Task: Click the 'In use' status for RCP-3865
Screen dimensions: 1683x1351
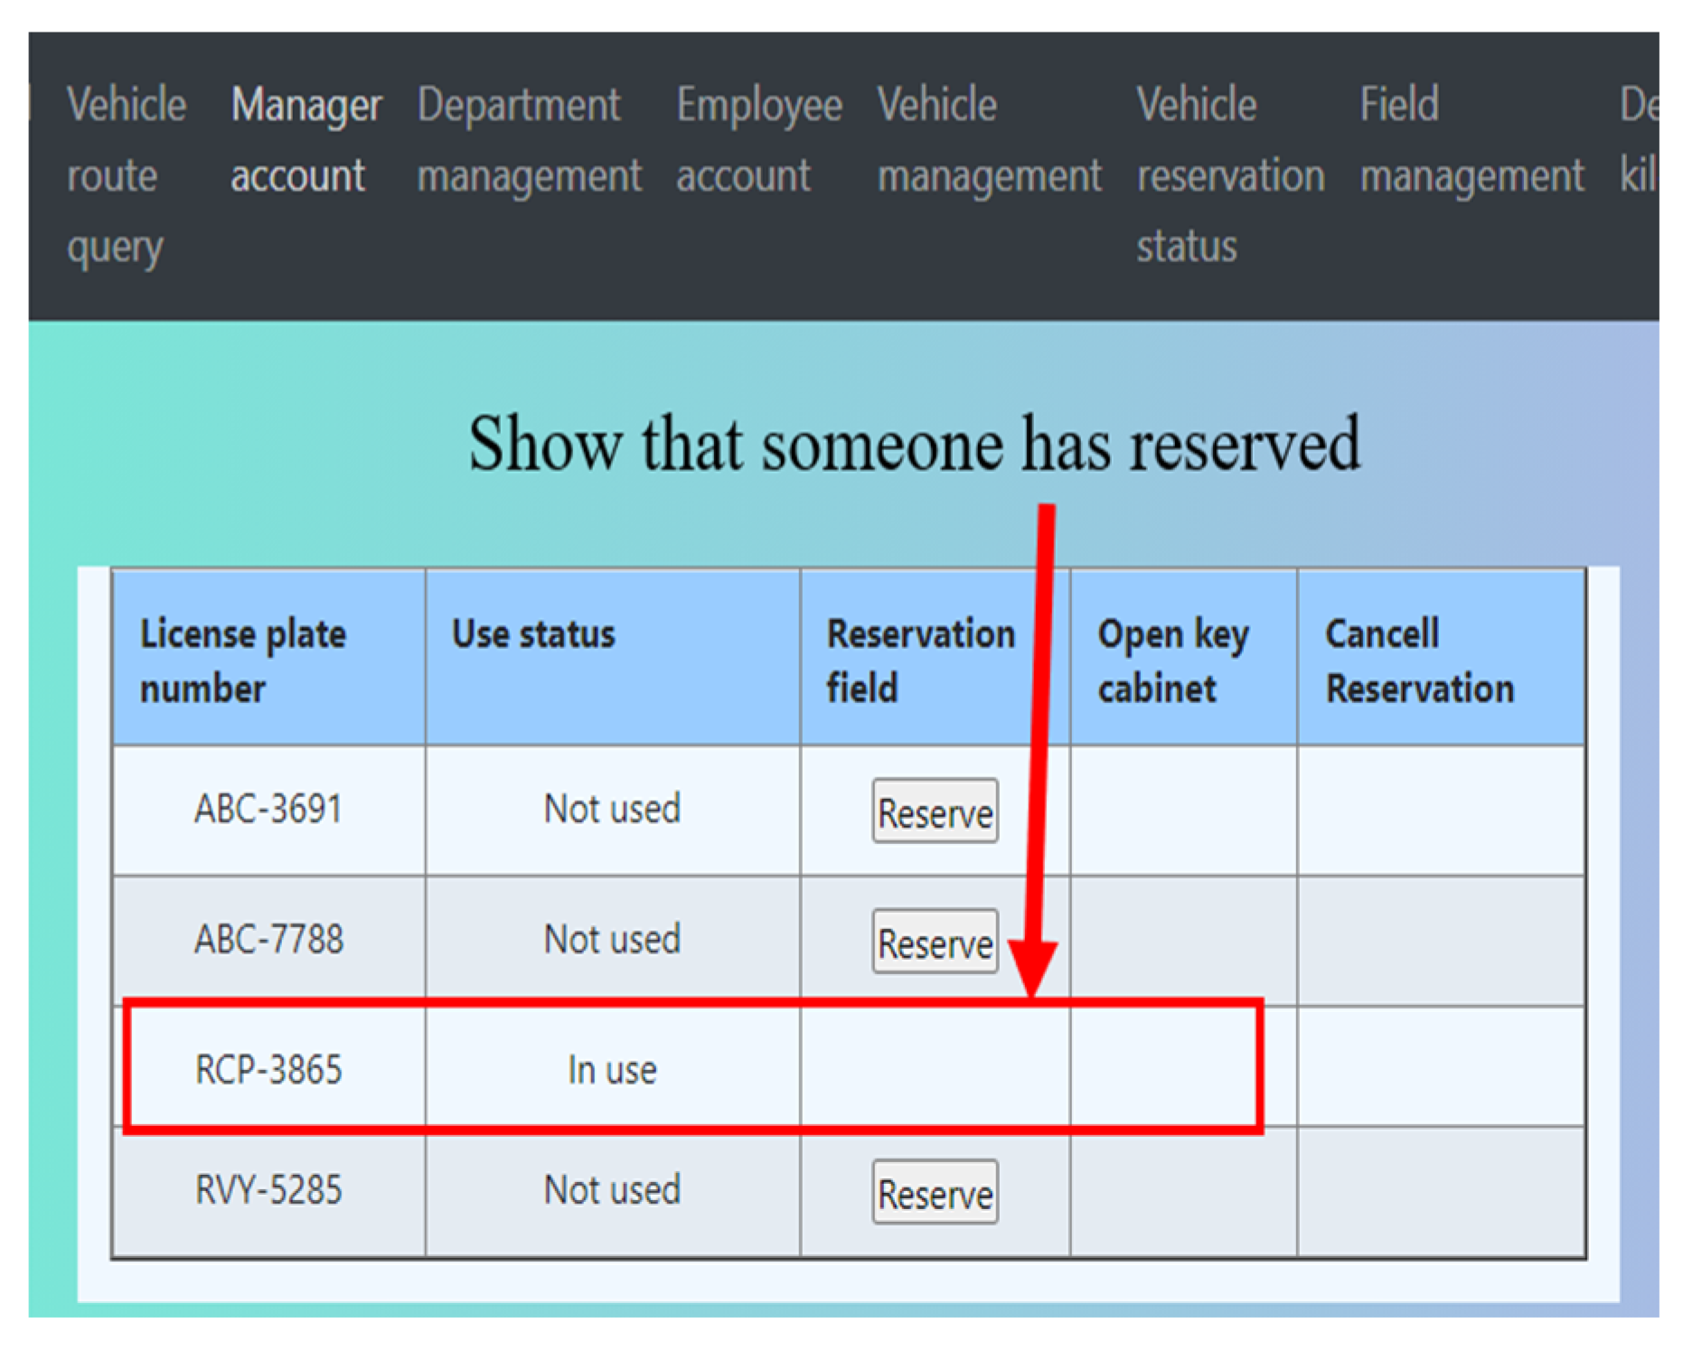Action: tap(612, 1070)
